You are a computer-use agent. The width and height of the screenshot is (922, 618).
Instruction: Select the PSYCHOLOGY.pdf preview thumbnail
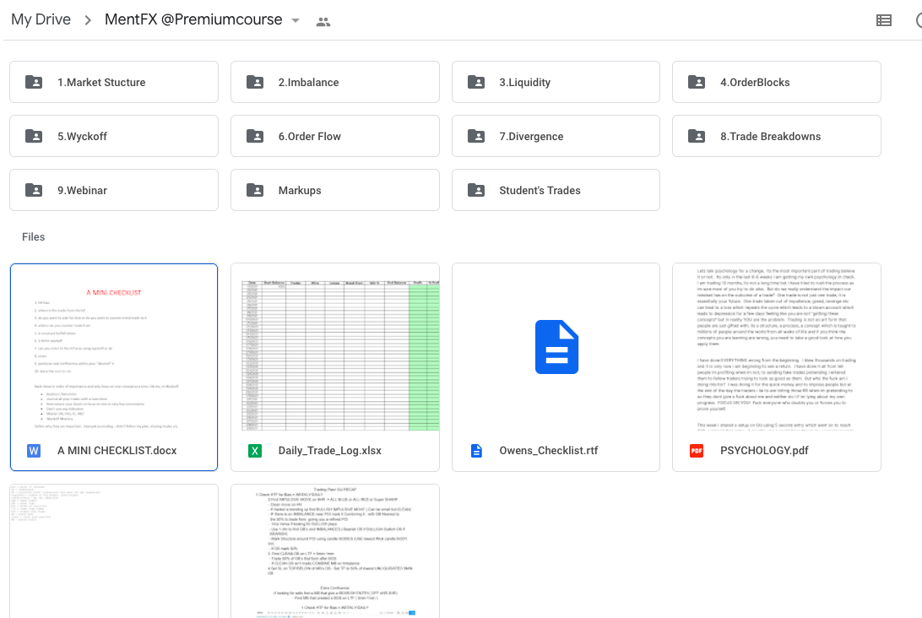point(776,347)
